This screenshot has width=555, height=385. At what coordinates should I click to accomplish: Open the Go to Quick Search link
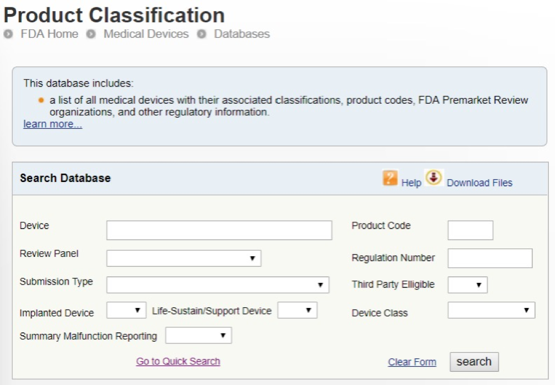tap(178, 362)
